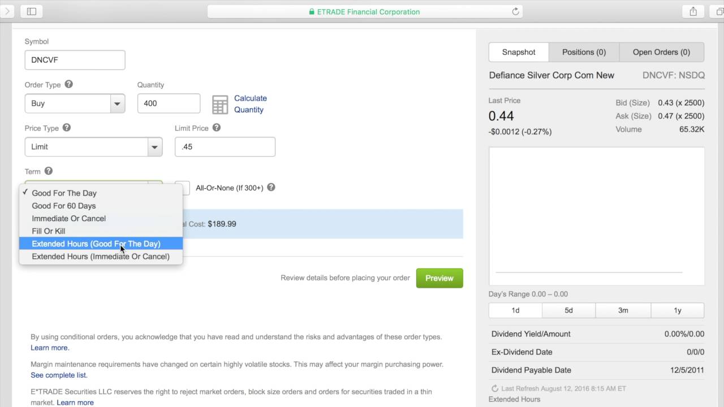Screen dimensions: 724x407
Task: Select Good For The Day option
Action: [x=101, y=193]
